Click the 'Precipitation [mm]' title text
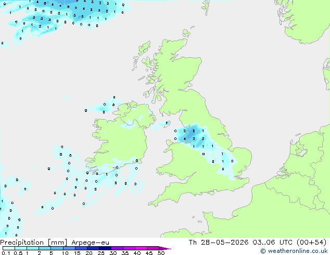 tap(34, 243)
